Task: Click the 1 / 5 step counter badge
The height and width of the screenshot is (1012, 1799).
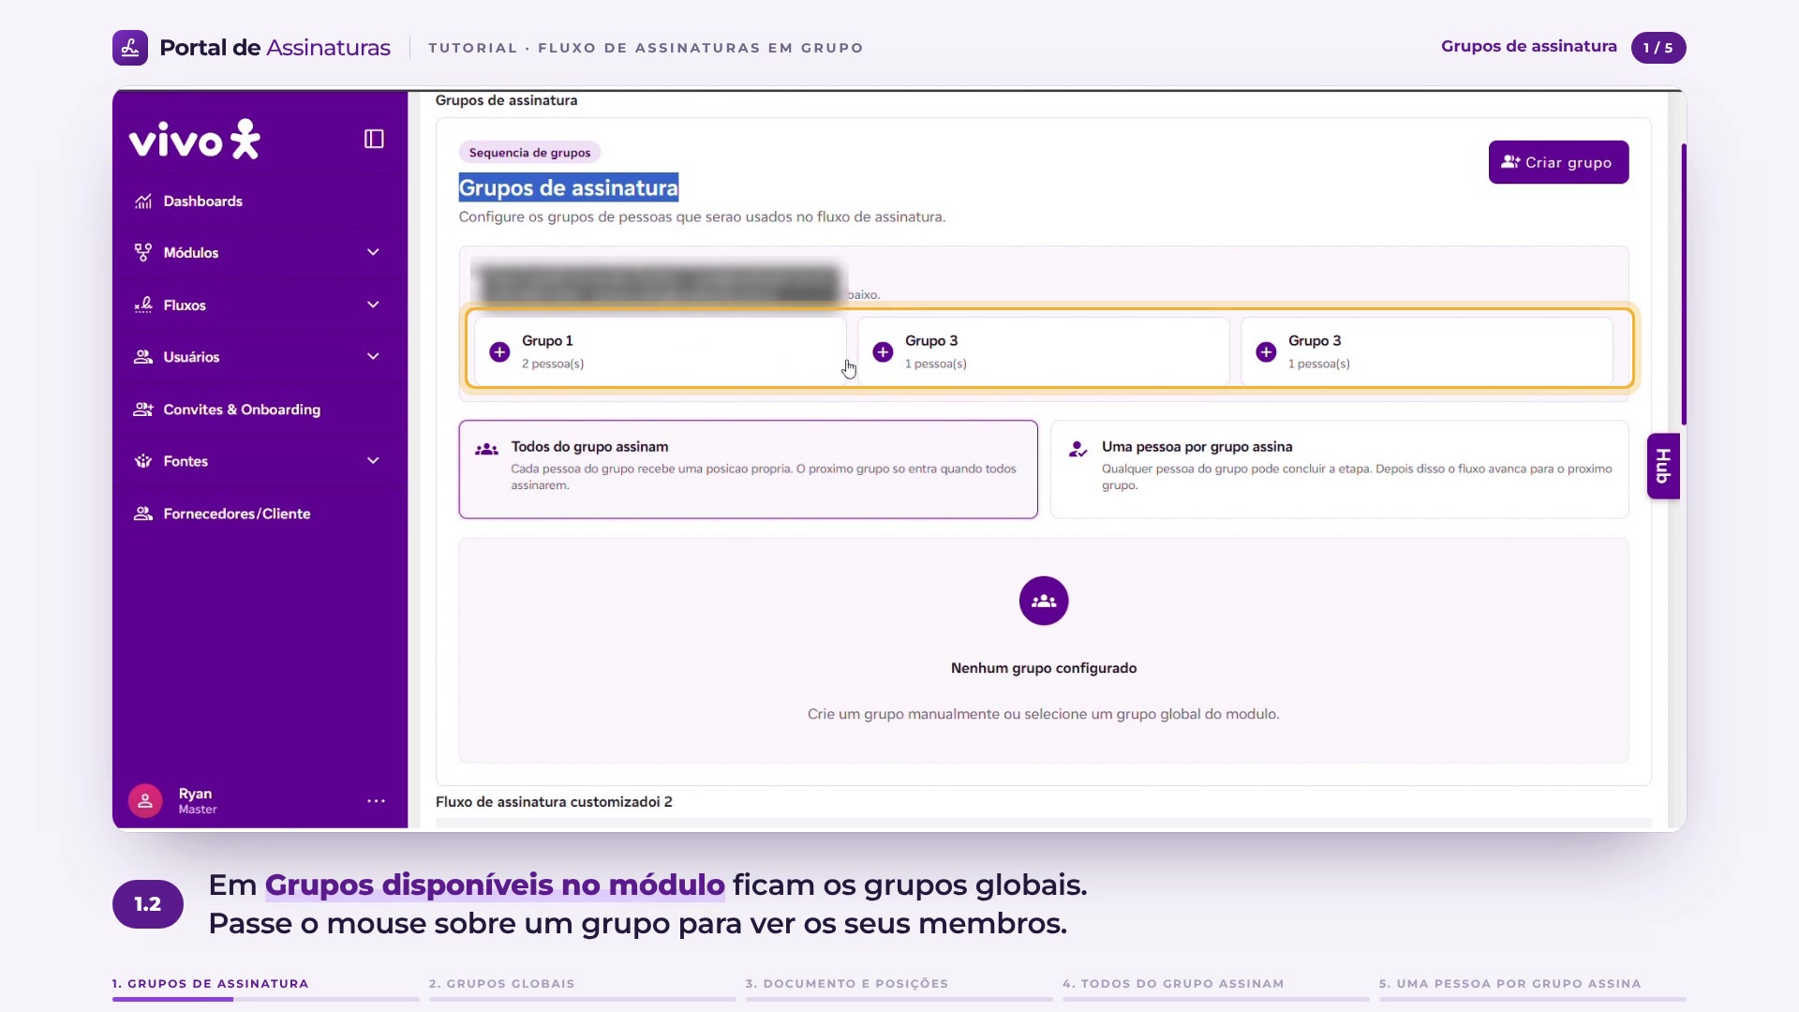Action: click(1658, 48)
